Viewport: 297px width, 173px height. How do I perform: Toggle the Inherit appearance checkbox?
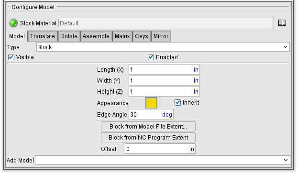pyautogui.click(x=177, y=102)
